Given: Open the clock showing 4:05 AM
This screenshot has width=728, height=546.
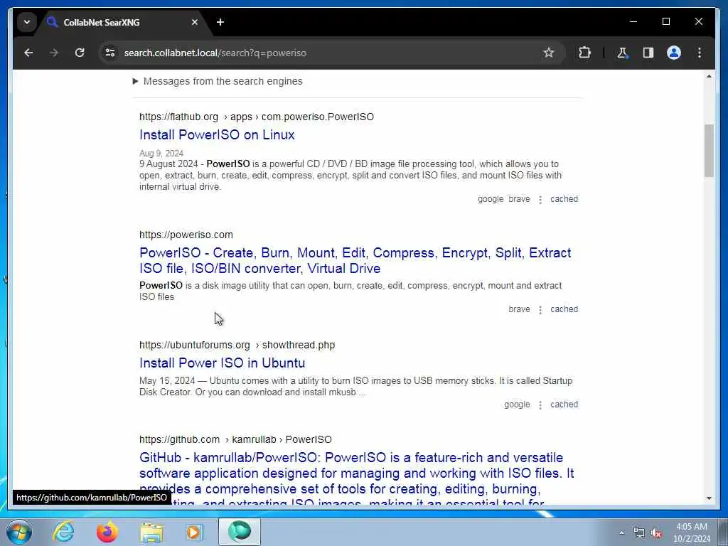Looking at the screenshot, I should (691, 532).
